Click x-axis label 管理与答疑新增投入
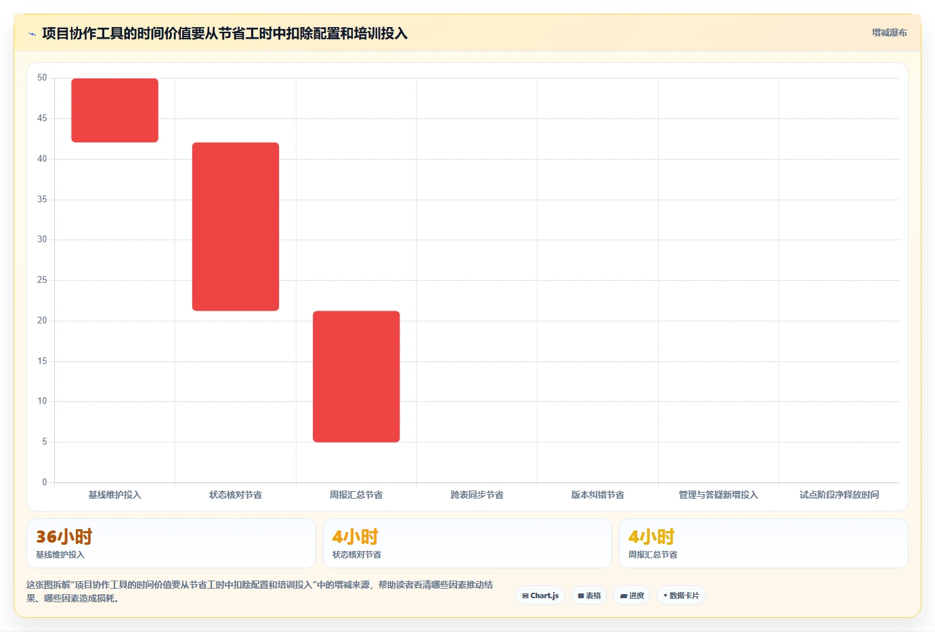Screen dimensions: 935x632 point(718,495)
